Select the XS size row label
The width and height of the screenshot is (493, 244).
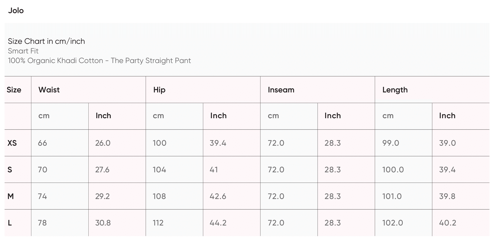pyautogui.click(x=12, y=143)
